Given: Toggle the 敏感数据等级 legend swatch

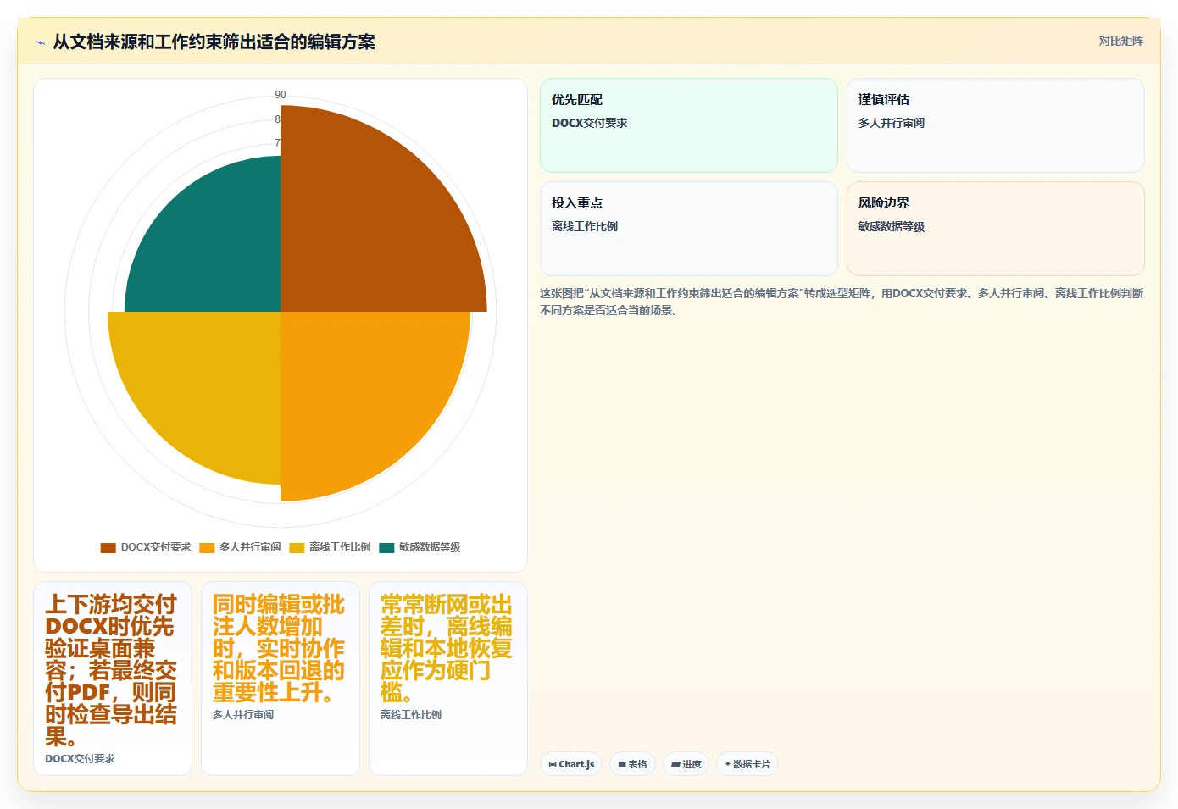Looking at the screenshot, I should click(386, 547).
